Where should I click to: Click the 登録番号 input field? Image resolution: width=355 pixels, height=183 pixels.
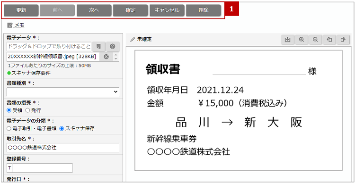[x=40, y=168]
